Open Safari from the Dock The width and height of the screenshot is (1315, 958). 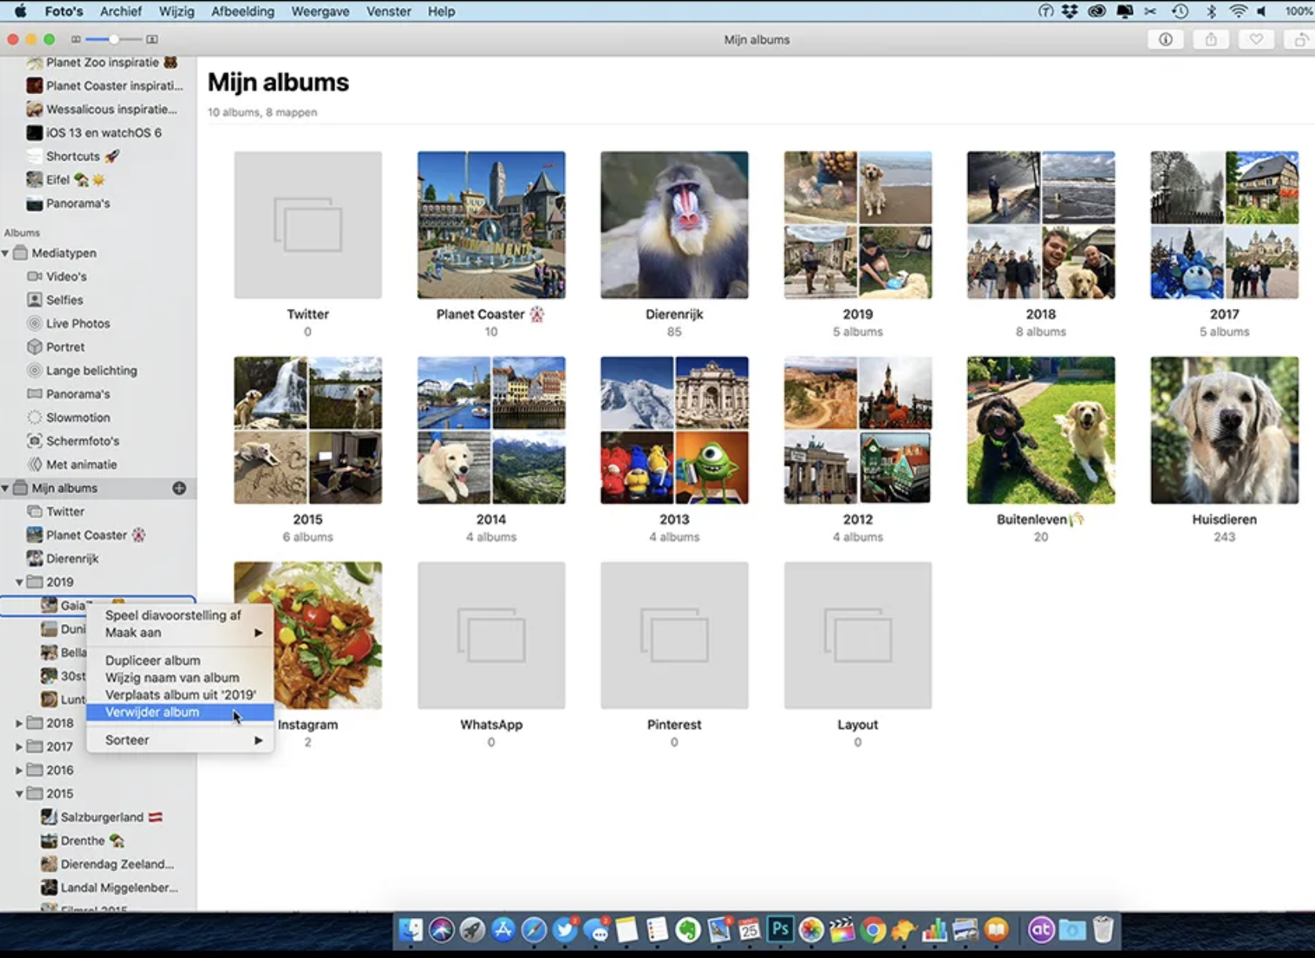[x=534, y=931]
